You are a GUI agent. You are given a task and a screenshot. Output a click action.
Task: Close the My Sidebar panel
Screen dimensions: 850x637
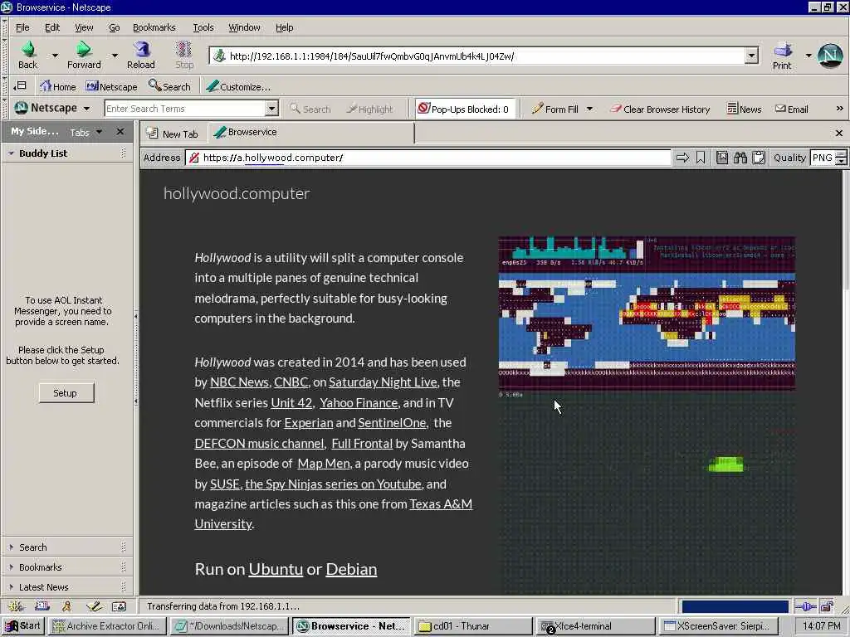(120, 132)
